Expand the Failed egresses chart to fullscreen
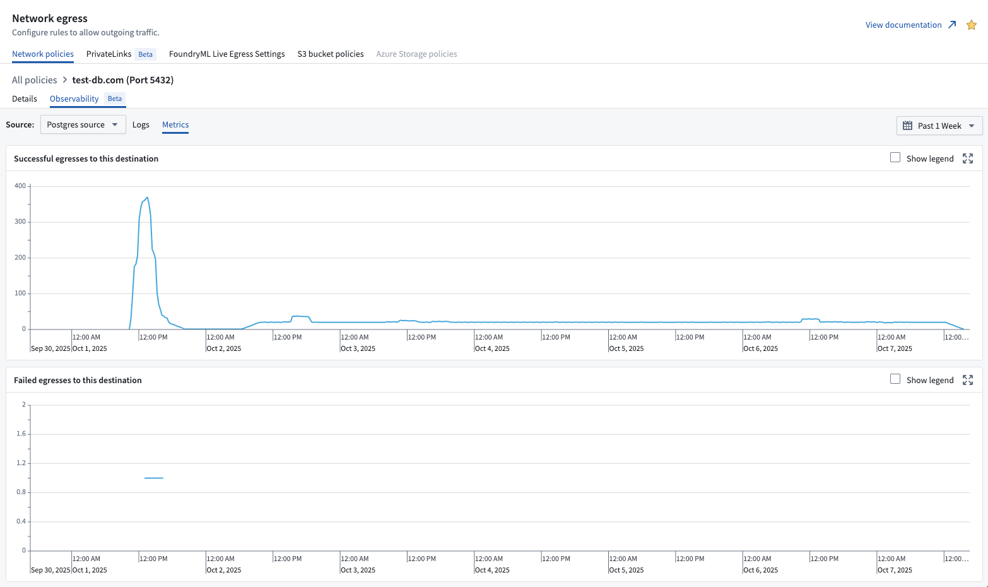Screen dimensions: 988x587 [968, 380]
